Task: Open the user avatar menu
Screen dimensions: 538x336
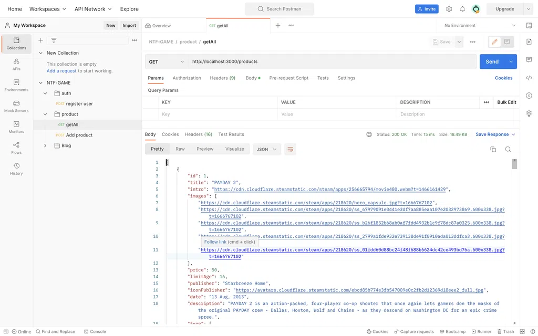Action: click(x=476, y=9)
